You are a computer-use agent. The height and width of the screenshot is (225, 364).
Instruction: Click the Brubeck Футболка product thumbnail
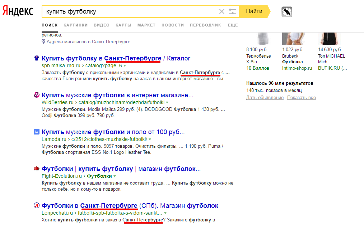point(293,39)
